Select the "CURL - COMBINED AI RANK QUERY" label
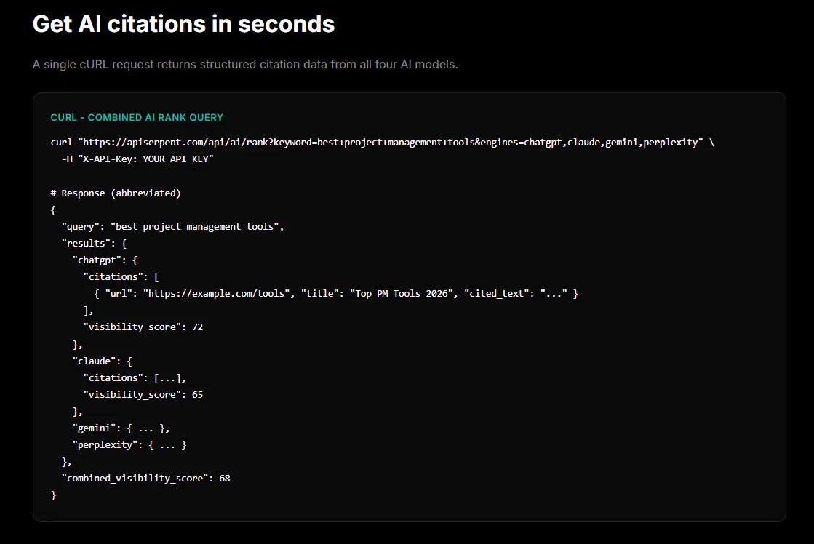 click(137, 117)
